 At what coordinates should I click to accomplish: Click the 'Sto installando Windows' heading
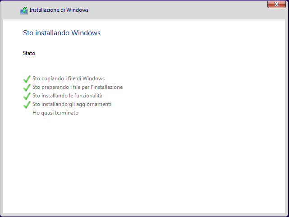(62, 33)
